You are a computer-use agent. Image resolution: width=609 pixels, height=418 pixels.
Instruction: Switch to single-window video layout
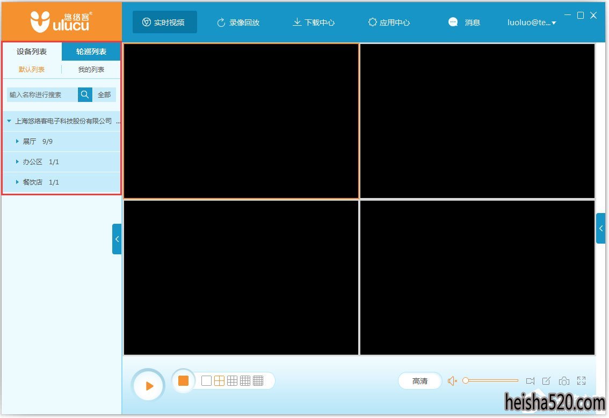(x=206, y=381)
